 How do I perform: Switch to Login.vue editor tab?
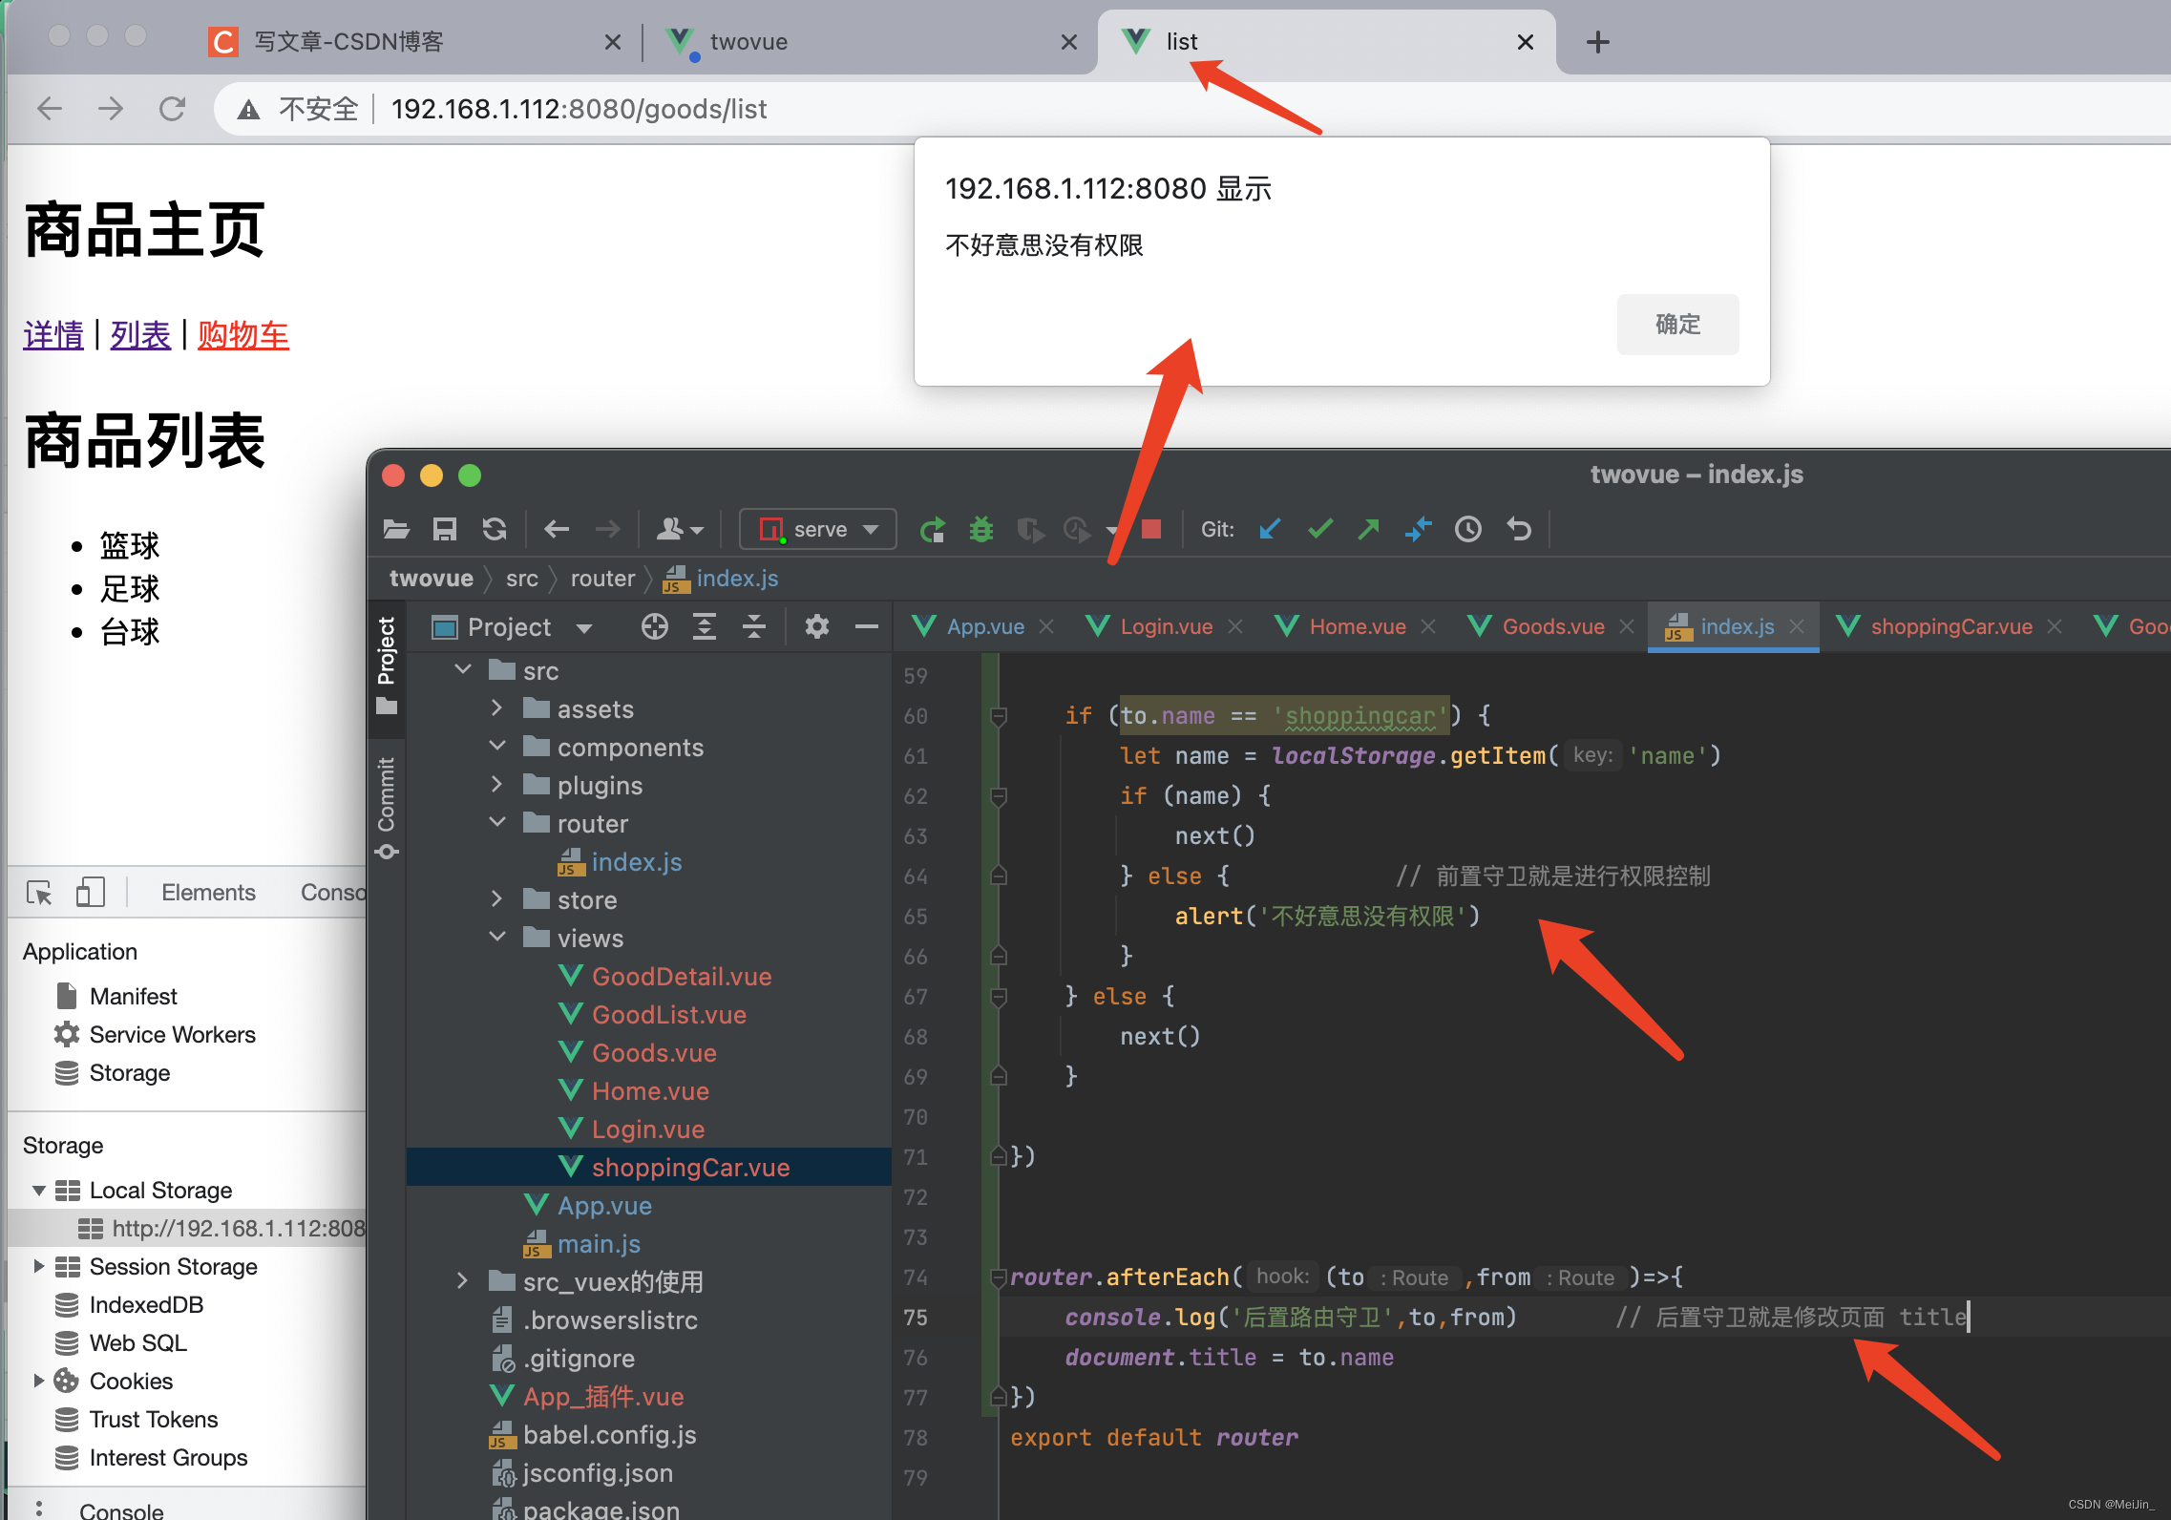[x=1165, y=627]
